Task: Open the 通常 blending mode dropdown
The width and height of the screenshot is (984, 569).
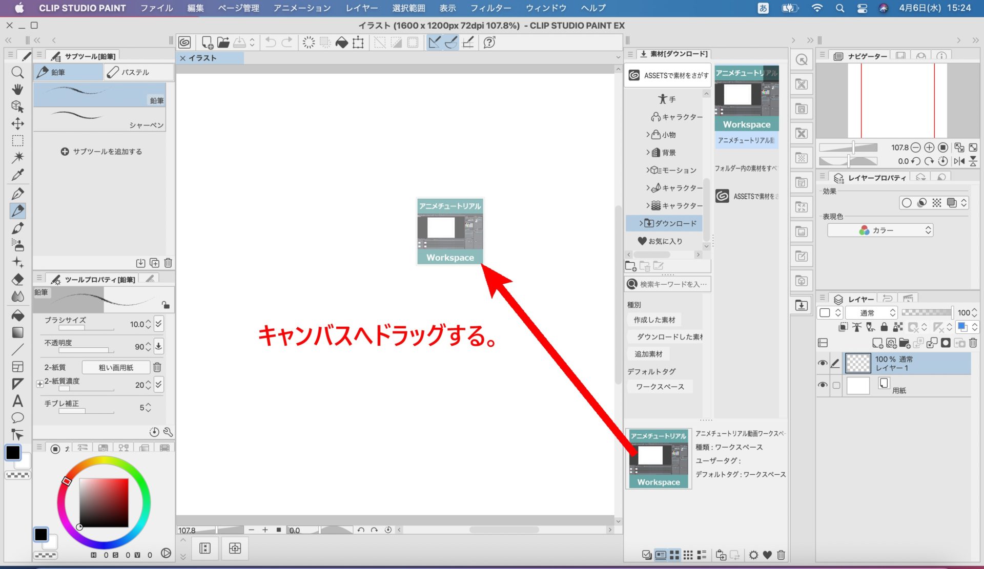Action: pyautogui.click(x=871, y=312)
